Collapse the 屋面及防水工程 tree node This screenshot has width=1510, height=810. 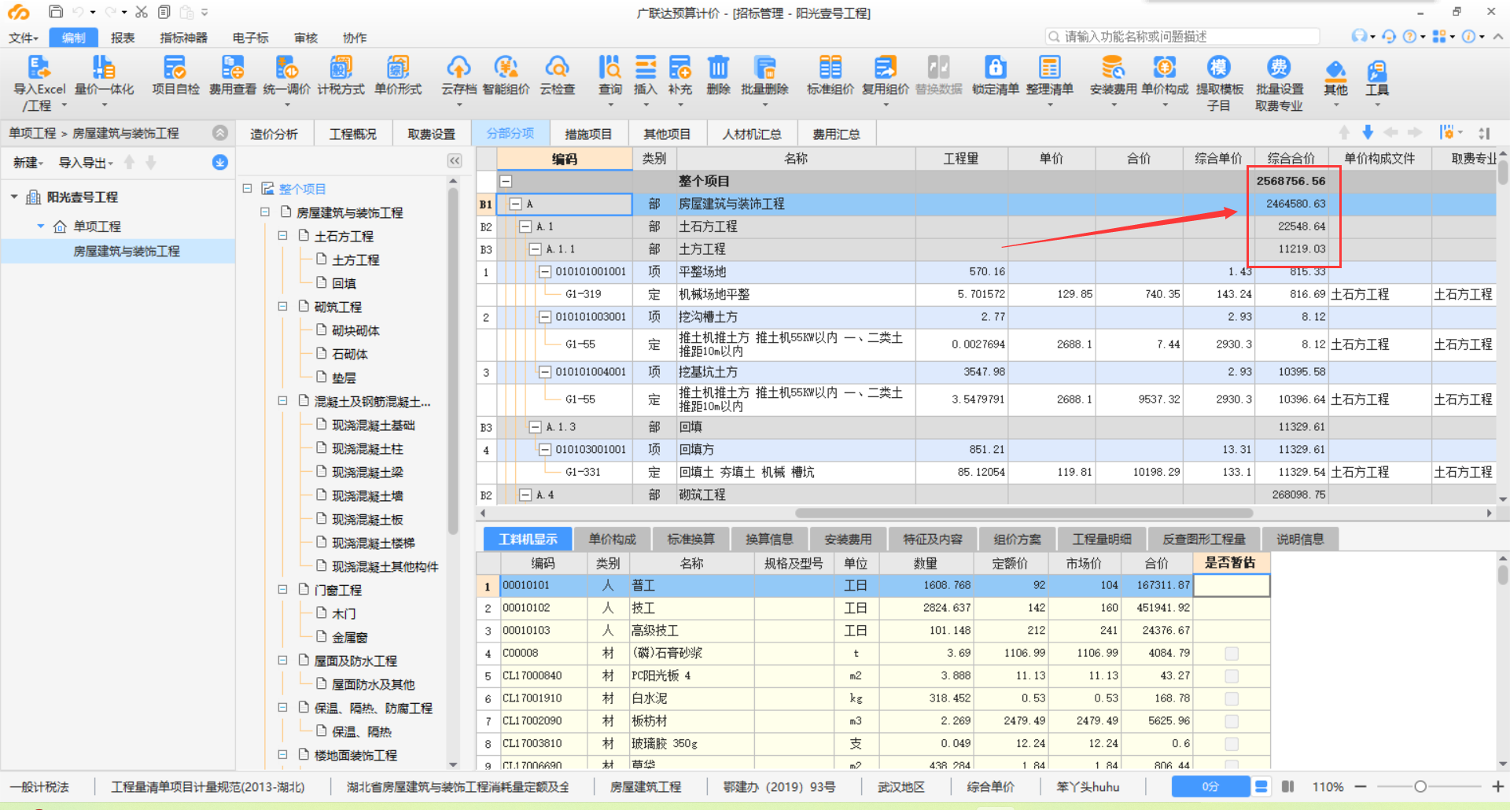(282, 660)
